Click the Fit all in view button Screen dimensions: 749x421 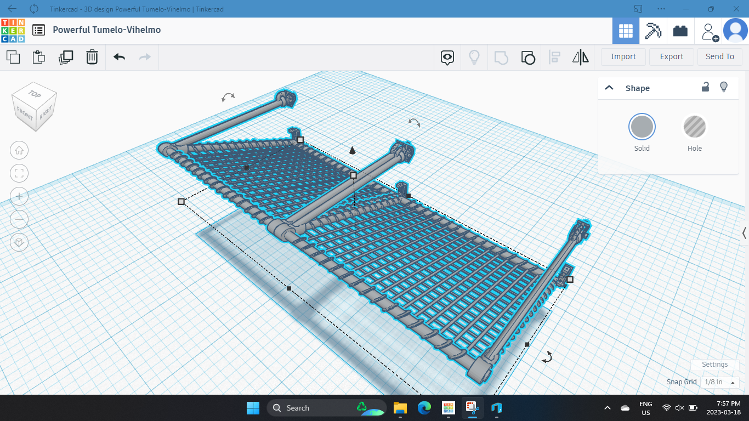tap(19, 174)
